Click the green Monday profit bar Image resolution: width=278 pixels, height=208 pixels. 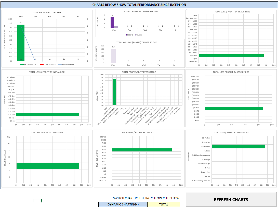tap(21, 43)
